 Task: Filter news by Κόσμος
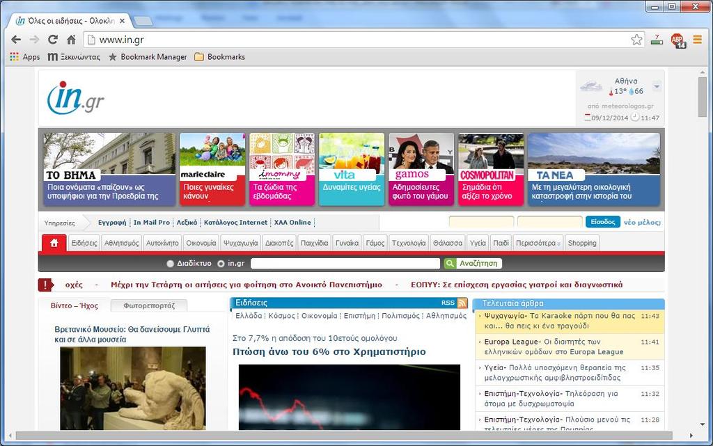(281, 316)
